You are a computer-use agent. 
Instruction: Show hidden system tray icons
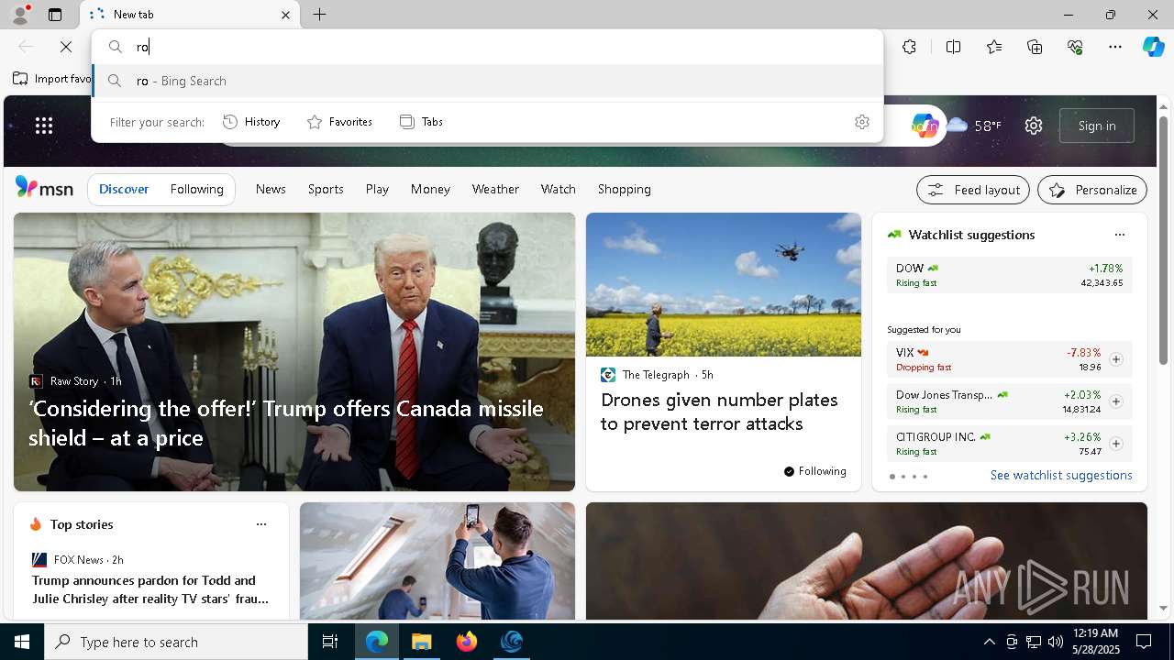pos(989,642)
